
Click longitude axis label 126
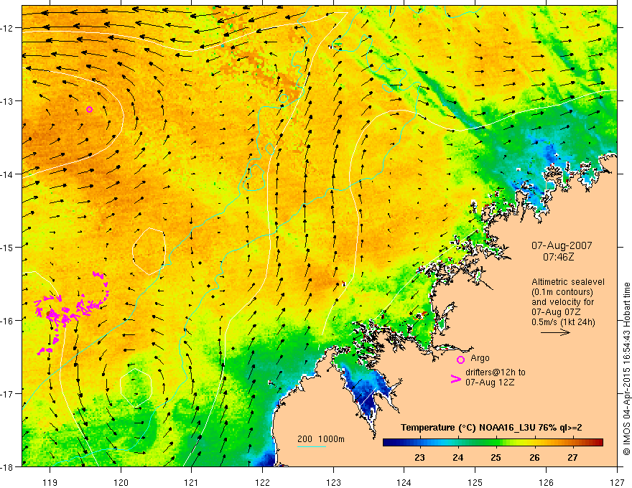[546, 482]
